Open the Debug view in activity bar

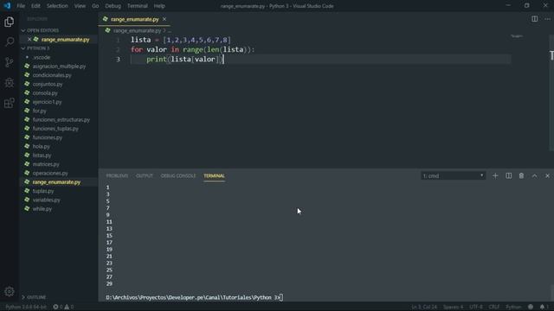point(10,83)
